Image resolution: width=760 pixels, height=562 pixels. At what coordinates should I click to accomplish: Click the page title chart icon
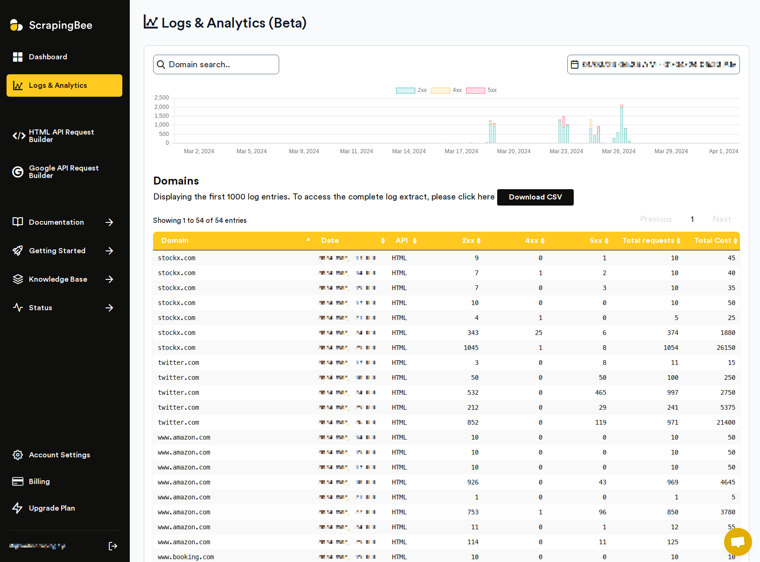point(151,22)
